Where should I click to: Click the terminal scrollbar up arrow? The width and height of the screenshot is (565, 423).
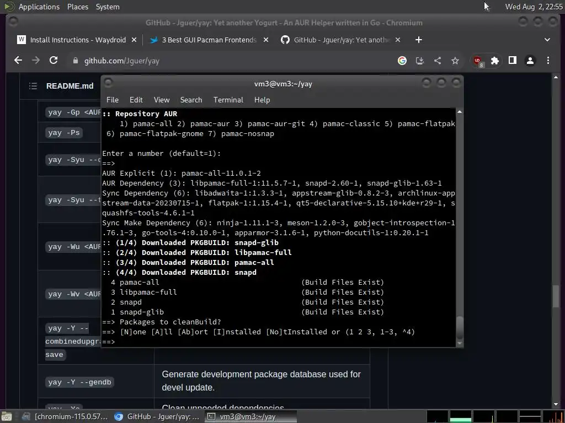pyautogui.click(x=460, y=112)
